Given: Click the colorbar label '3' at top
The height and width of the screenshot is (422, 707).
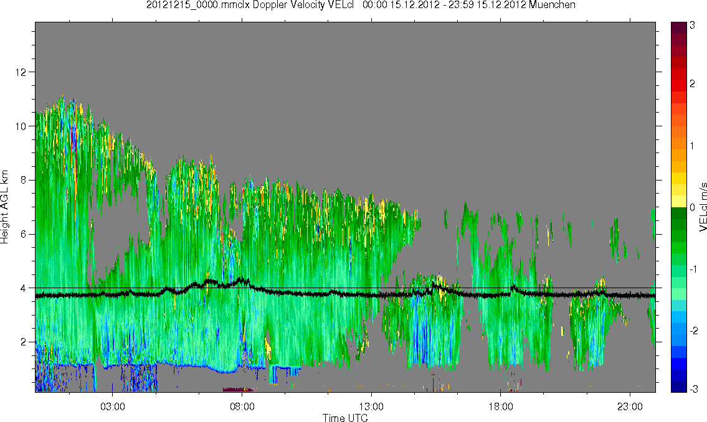Looking at the screenshot, I should coord(693,26).
